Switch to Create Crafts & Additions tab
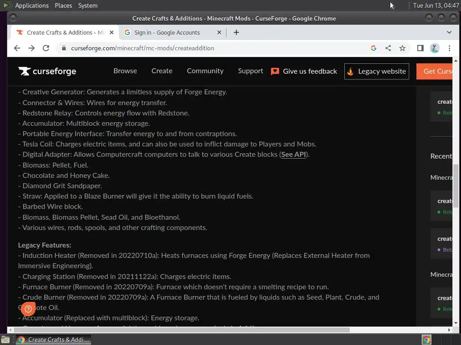 pos(65,32)
